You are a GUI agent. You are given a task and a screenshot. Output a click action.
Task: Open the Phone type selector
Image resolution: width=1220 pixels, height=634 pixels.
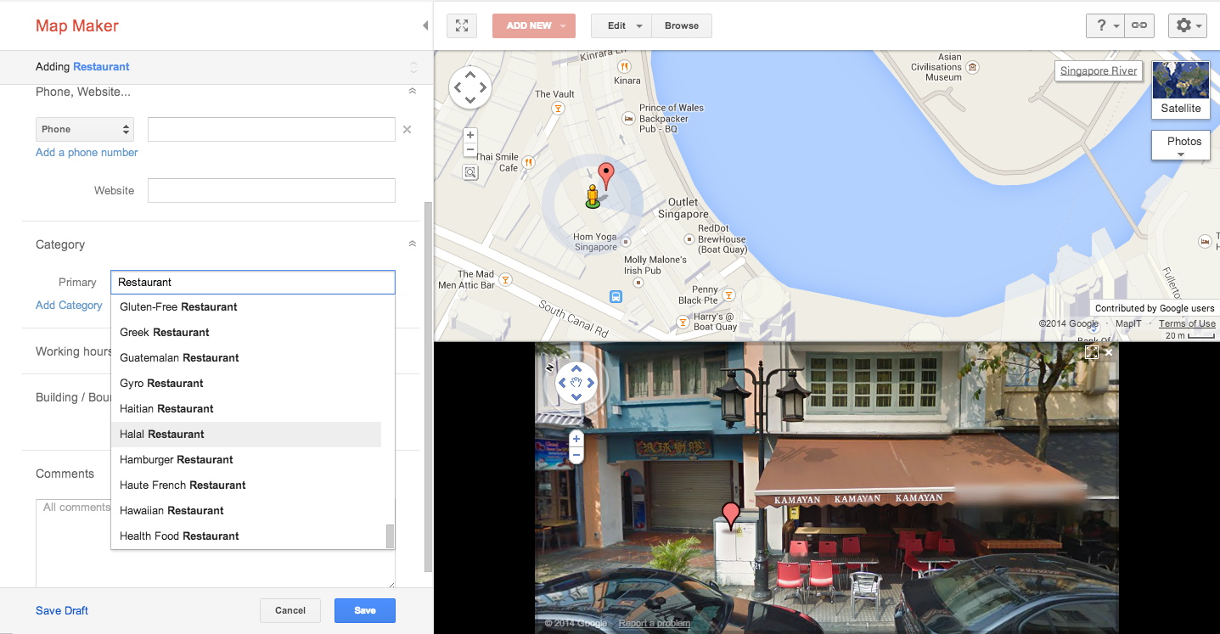click(x=86, y=129)
